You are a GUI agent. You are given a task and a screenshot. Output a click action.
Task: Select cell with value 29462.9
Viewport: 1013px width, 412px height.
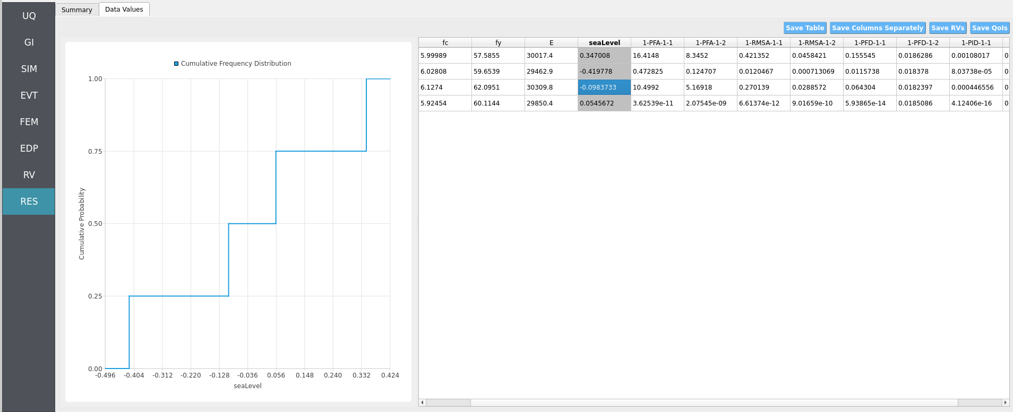[x=551, y=72]
